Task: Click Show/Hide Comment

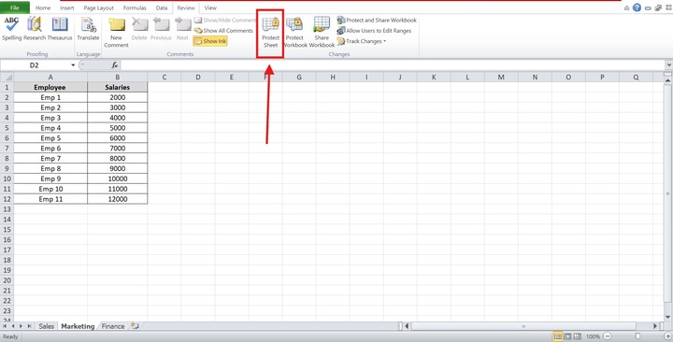Action: click(225, 21)
